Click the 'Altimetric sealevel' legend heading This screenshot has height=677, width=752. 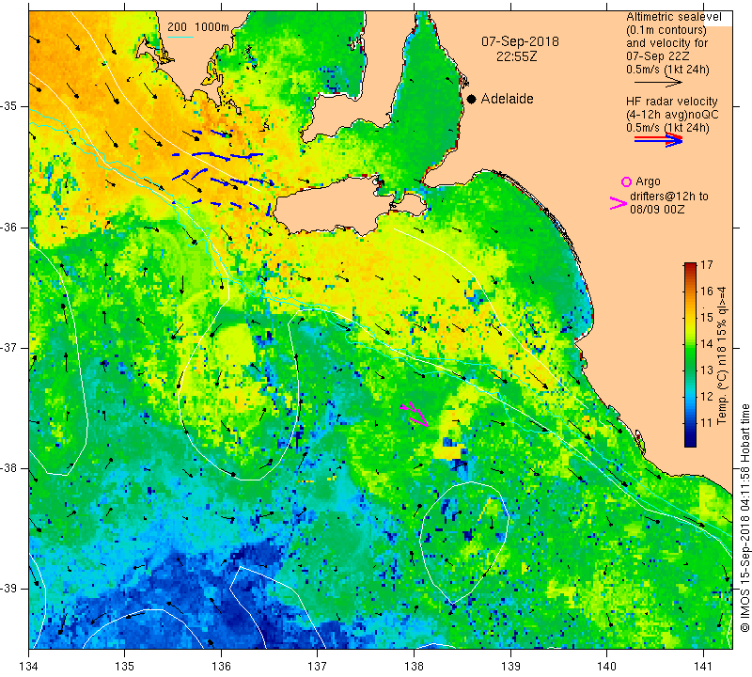coord(674,17)
